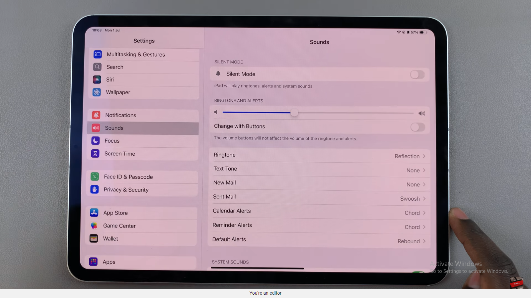The image size is (531, 298).
Task: Enable the Silent Mode switch
Action: click(417, 74)
